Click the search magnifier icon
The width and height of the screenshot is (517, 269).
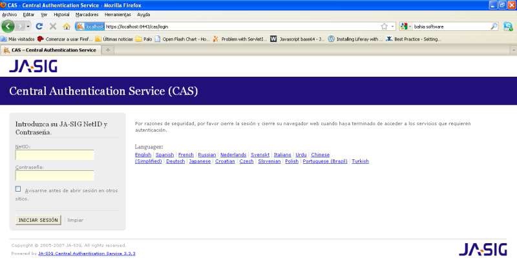pyautogui.click(x=494, y=26)
